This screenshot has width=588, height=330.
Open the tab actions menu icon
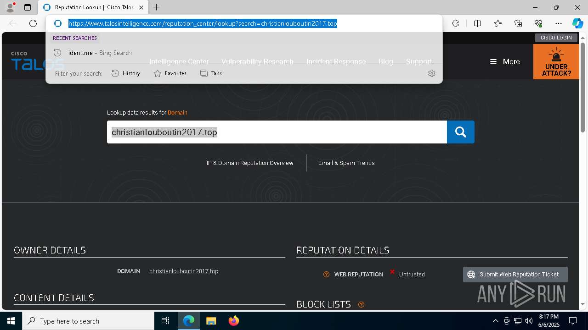tap(28, 7)
